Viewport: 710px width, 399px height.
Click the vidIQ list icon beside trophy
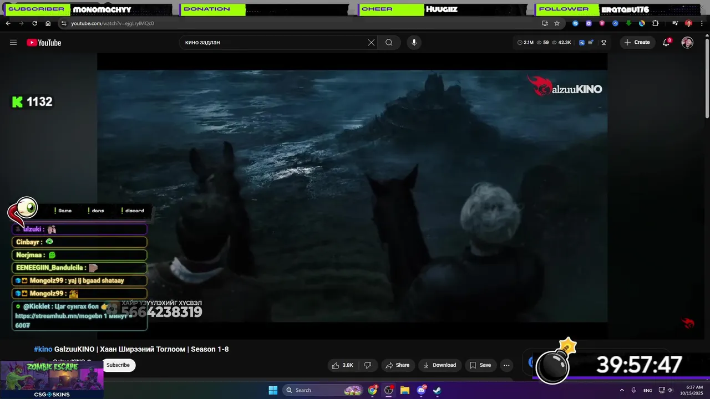591,43
